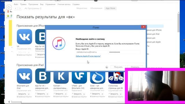This screenshot has height=104, width=185.
Task: Click the Приложения для iPad section heading
Action: pyautogui.click(x=30, y=65)
